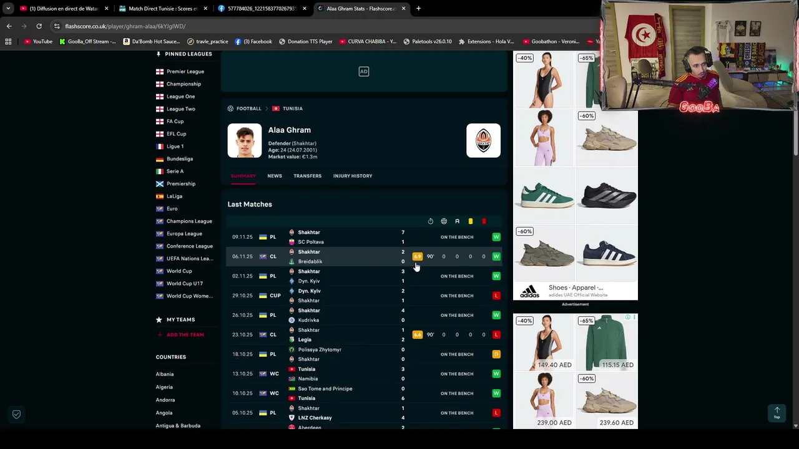This screenshot has width=799, height=449.
Task: Open League One in pinned leagues
Action: (180, 97)
